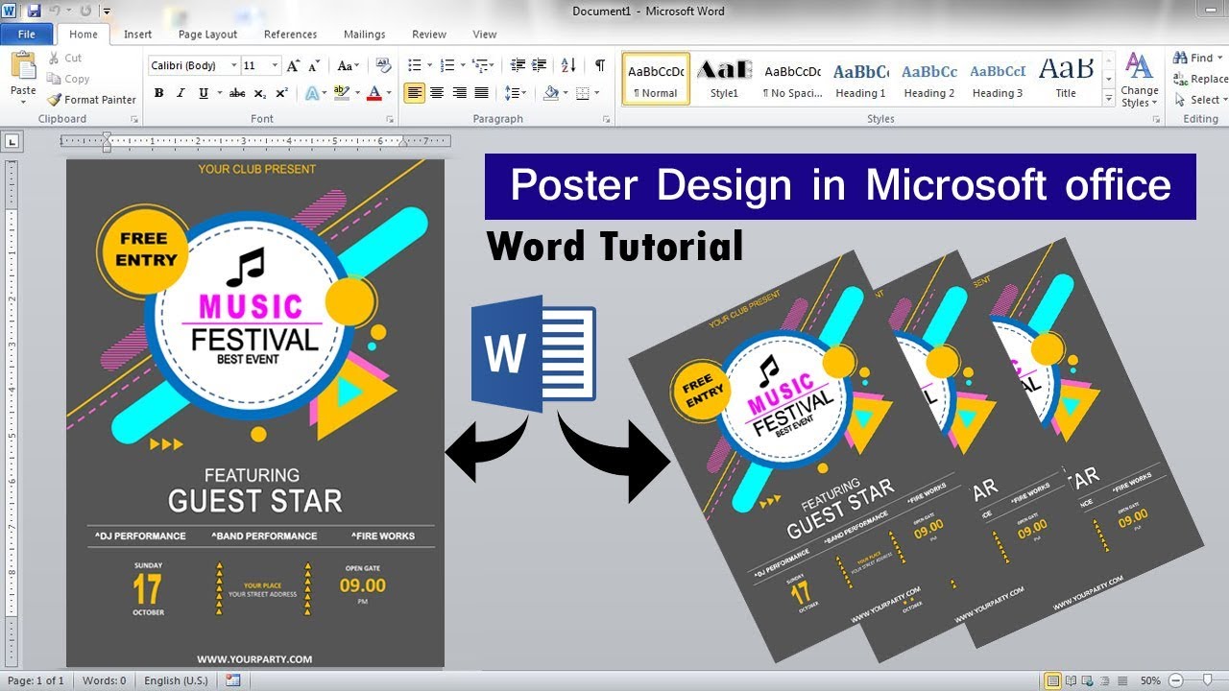Click the Grow Font icon
This screenshot has height=691, width=1229.
pyautogui.click(x=294, y=66)
